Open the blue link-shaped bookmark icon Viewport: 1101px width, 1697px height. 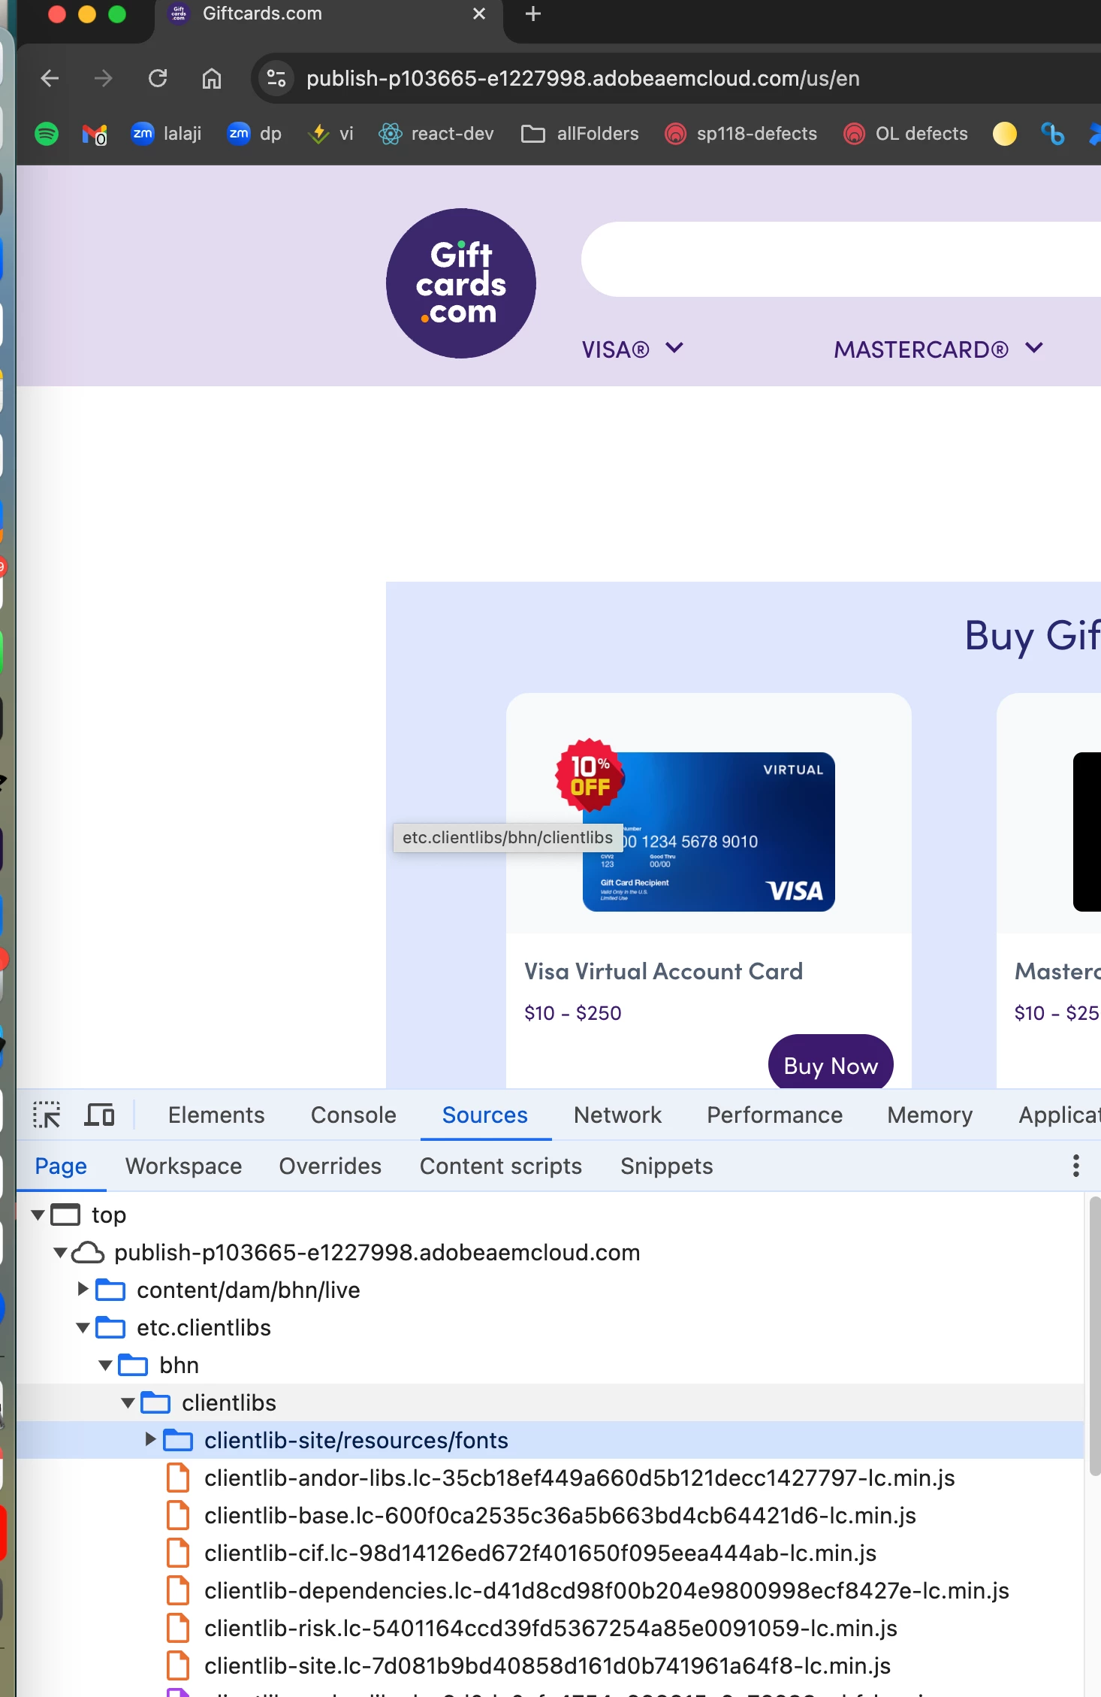(1052, 134)
